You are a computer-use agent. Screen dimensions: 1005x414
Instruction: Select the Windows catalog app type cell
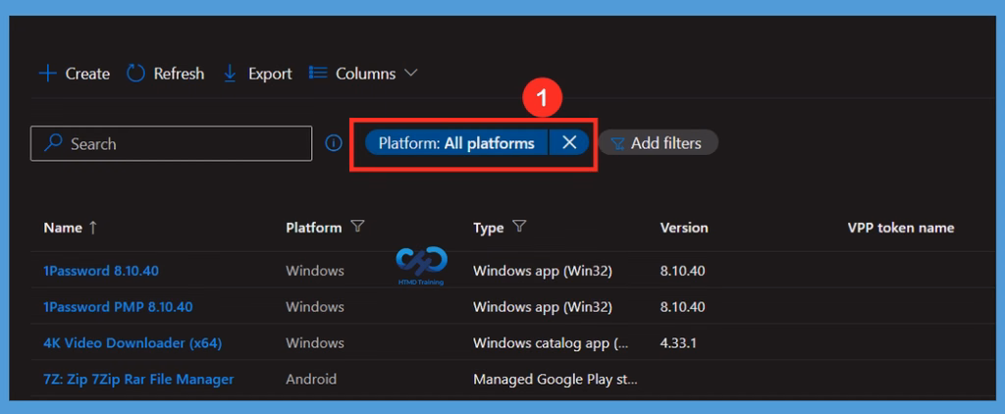(x=552, y=342)
